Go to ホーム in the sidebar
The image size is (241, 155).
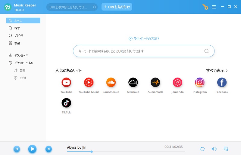pyautogui.click(x=23, y=20)
